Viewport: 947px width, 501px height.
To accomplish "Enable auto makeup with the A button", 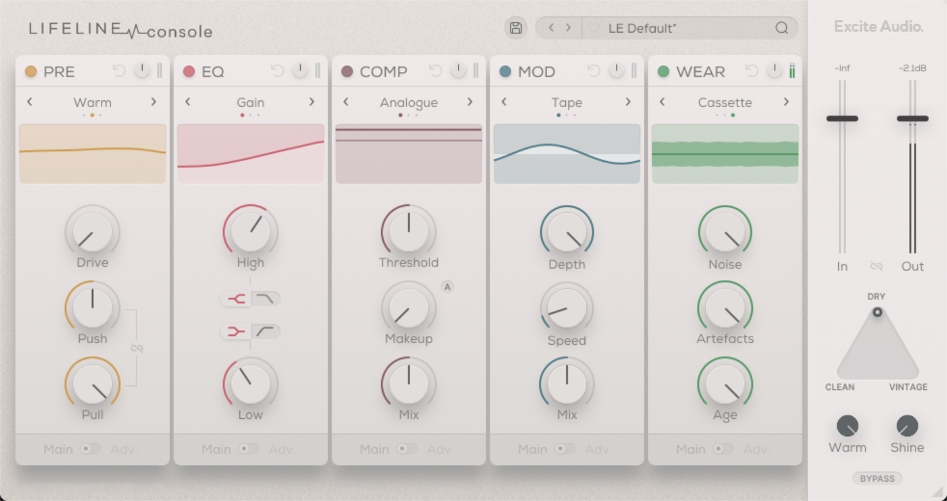I will pyautogui.click(x=447, y=287).
